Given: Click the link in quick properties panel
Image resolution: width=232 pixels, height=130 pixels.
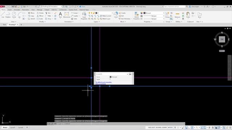Looking at the screenshot, I should (x=104, y=83).
